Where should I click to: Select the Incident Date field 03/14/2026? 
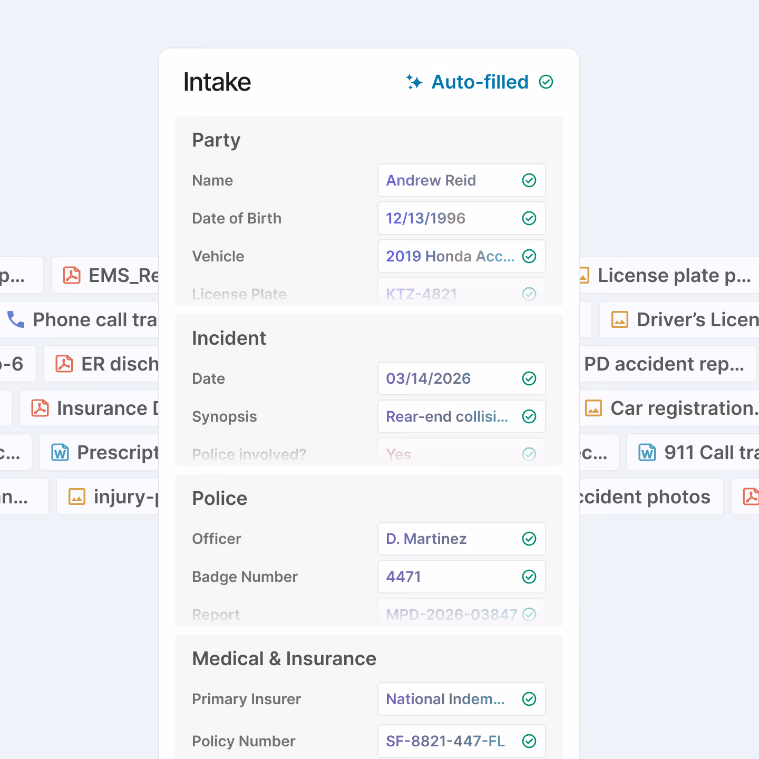tap(462, 378)
